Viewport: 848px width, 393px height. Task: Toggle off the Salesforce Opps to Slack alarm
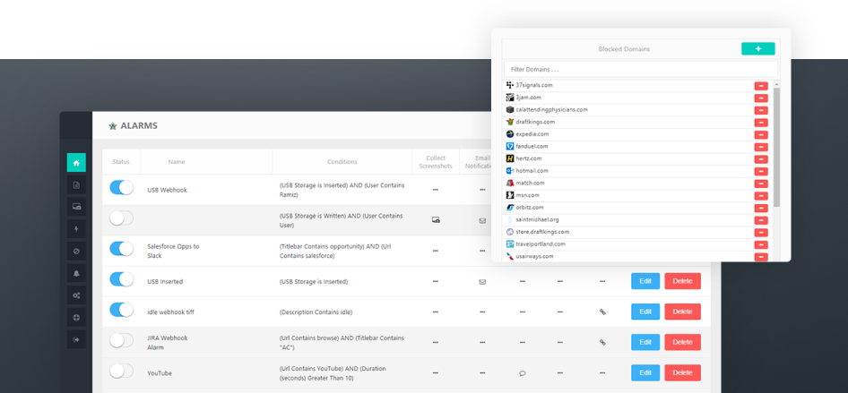pyautogui.click(x=121, y=249)
